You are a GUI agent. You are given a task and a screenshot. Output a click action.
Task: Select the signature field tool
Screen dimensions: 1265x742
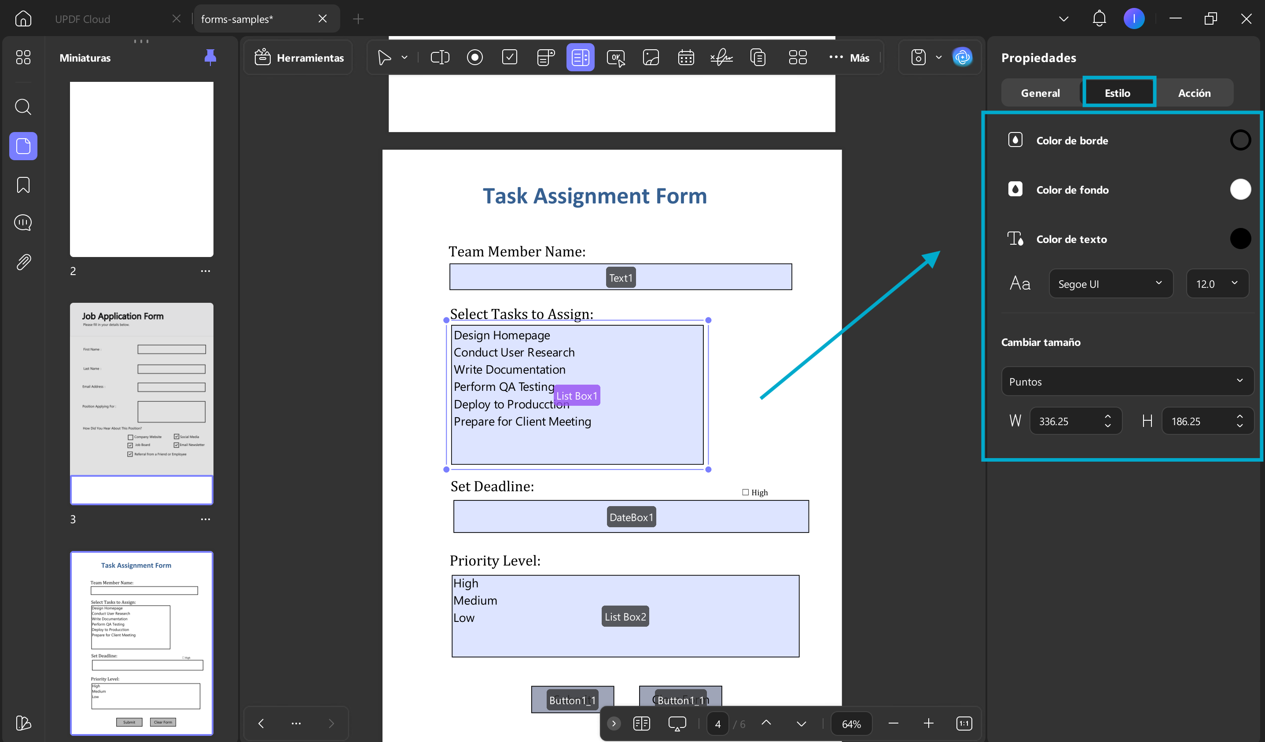pyautogui.click(x=721, y=57)
